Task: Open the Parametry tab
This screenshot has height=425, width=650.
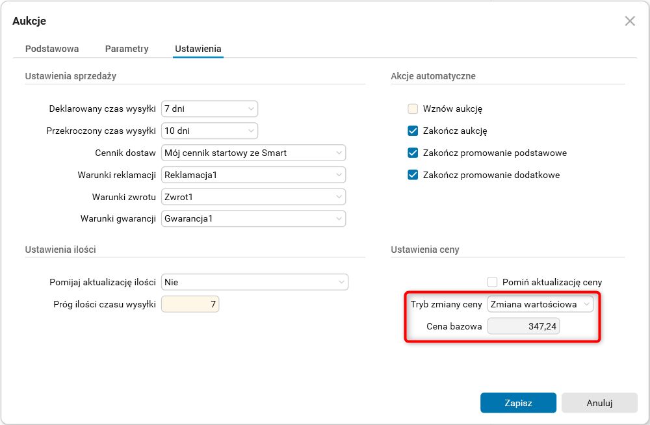Action: 127,49
